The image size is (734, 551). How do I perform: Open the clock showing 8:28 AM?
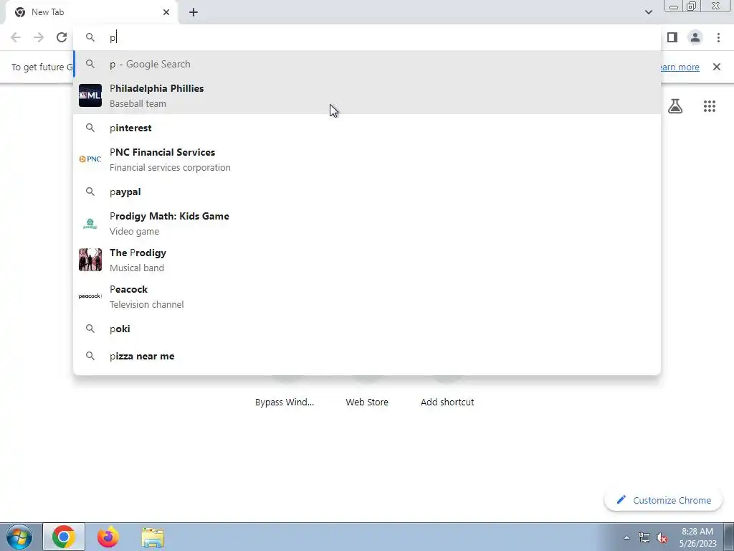[x=697, y=537]
